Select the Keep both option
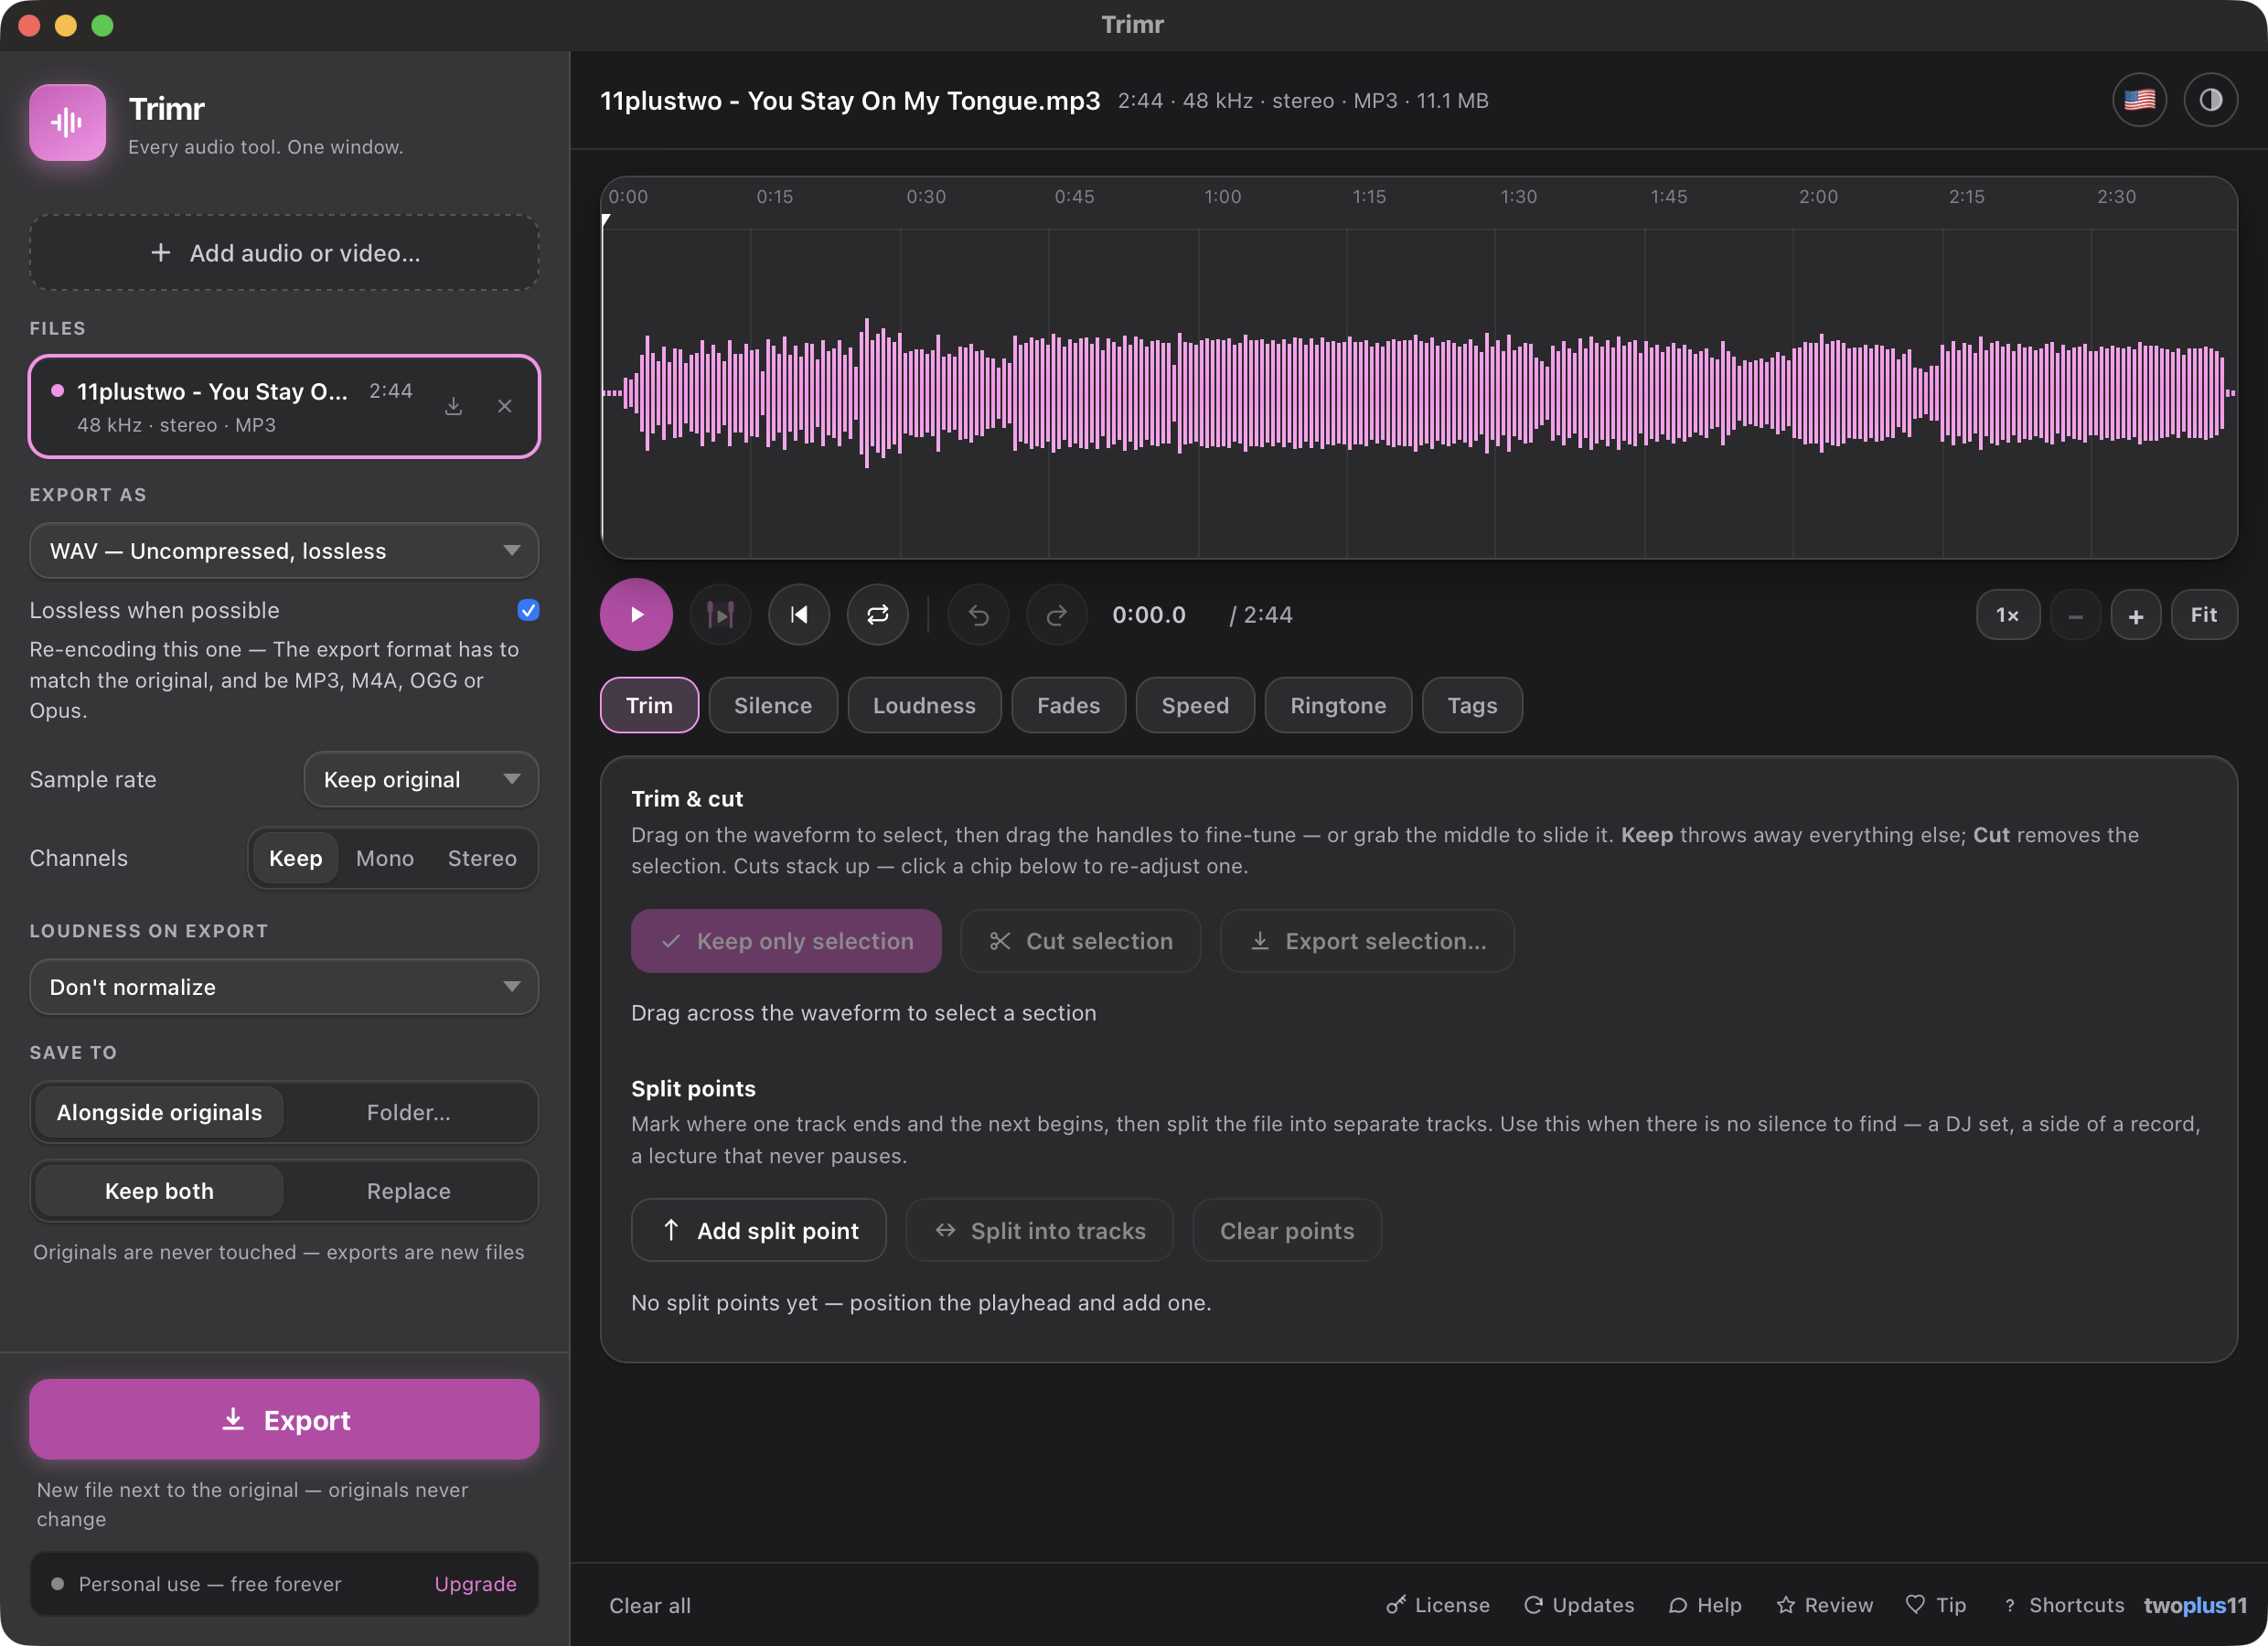Viewport: 2268px width, 1646px height. 159,1191
